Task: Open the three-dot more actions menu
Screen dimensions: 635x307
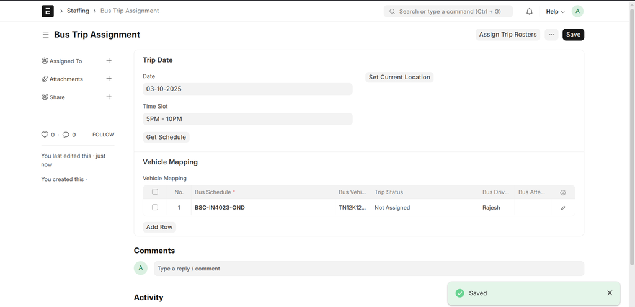Action: [x=551, y=35]
